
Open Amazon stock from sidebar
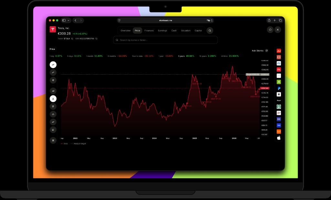coord(279,132)
